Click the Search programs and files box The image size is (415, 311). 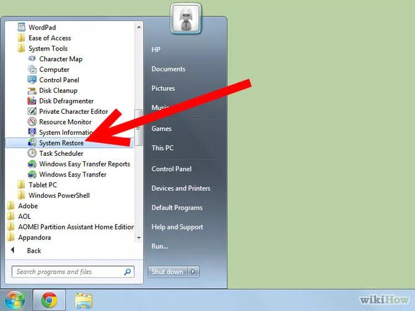coord(73,271)
